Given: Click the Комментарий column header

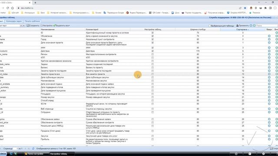Looking at the screenshot, I should [x=108, y=29].
